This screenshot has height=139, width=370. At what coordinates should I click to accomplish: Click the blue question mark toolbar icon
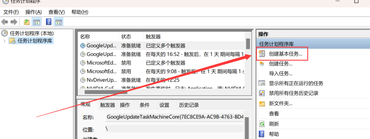coord(49,22)
